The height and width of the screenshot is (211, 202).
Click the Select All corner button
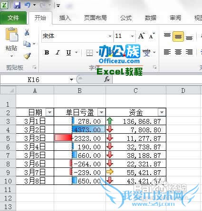coord(8,90)
